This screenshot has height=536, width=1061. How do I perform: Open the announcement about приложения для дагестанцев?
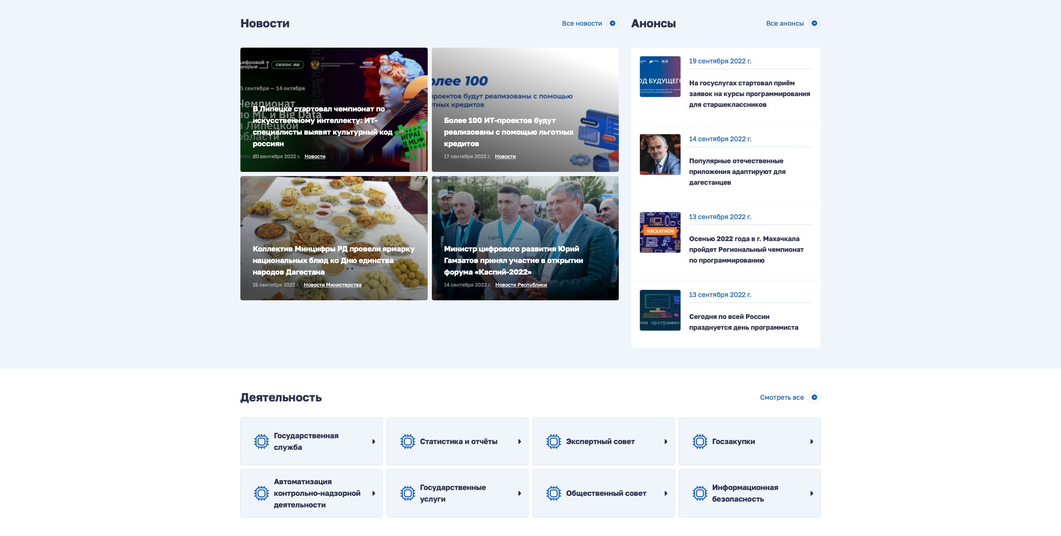pos(737,172)
